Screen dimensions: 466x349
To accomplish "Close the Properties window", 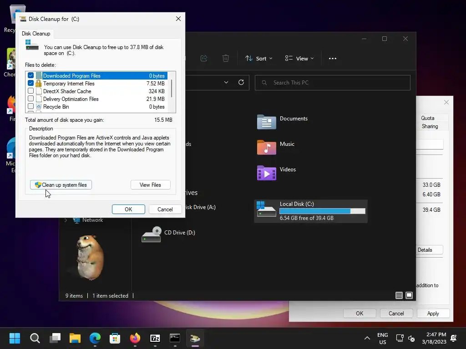I will click(x=446, y=102).
